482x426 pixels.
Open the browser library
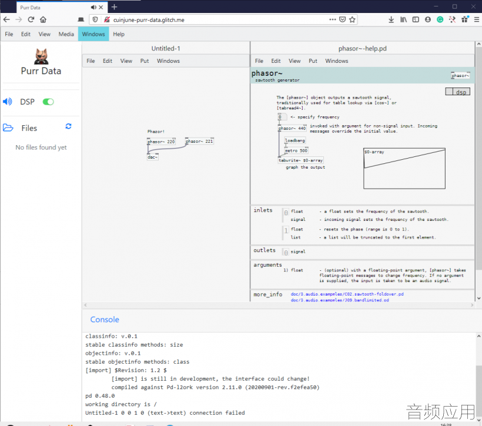(403, 19)
